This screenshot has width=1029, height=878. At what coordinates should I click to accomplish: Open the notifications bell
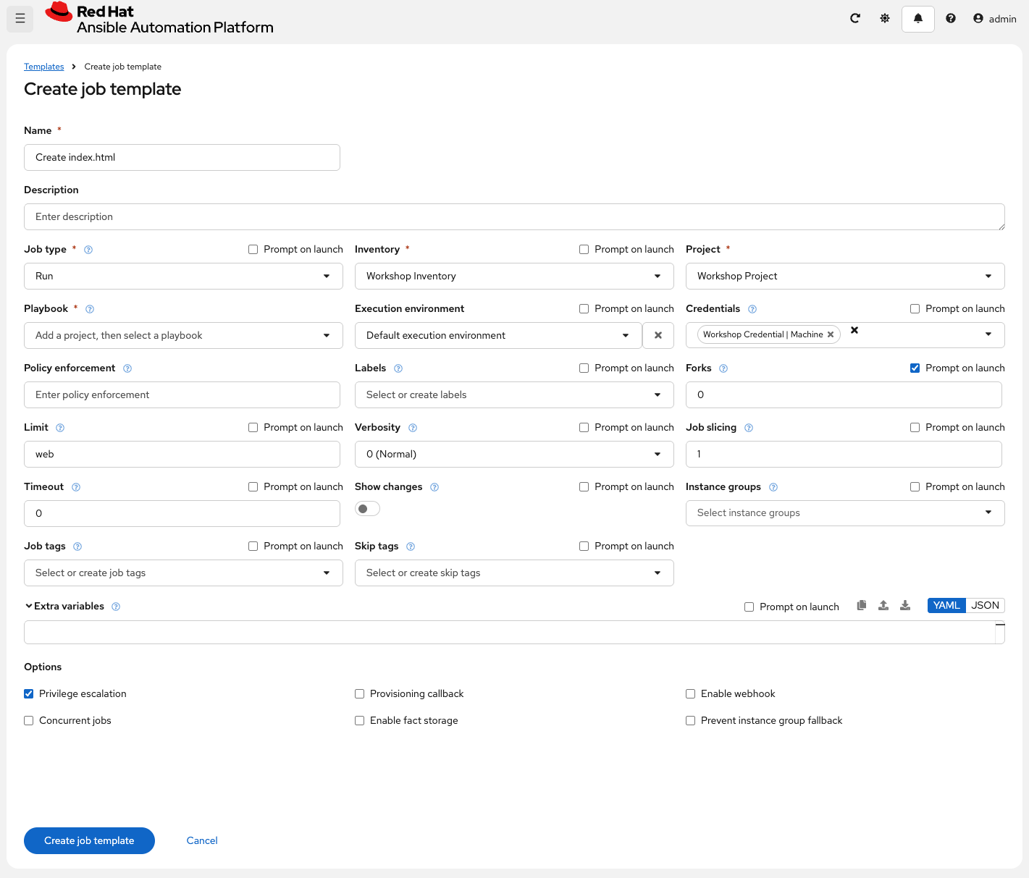[918, 19]
